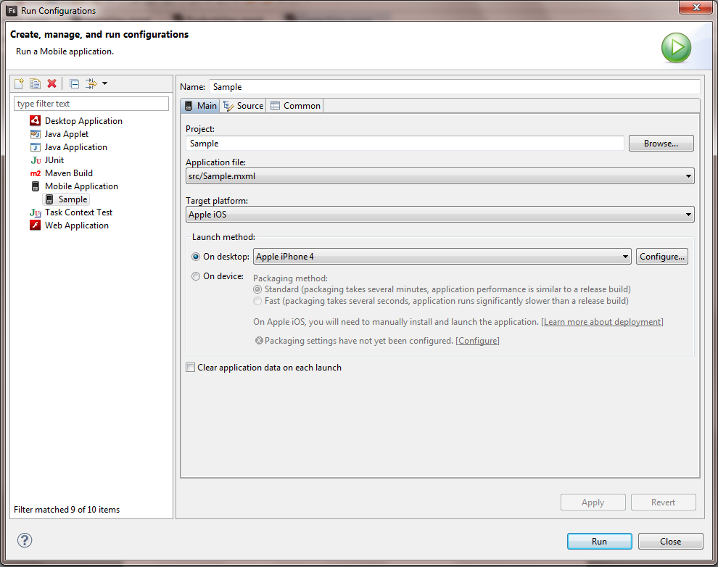This screenshot has height=567, width=718.
Task: Click 'Filter matched 9 of 10 items' text
Action: (x=67, y=509)
